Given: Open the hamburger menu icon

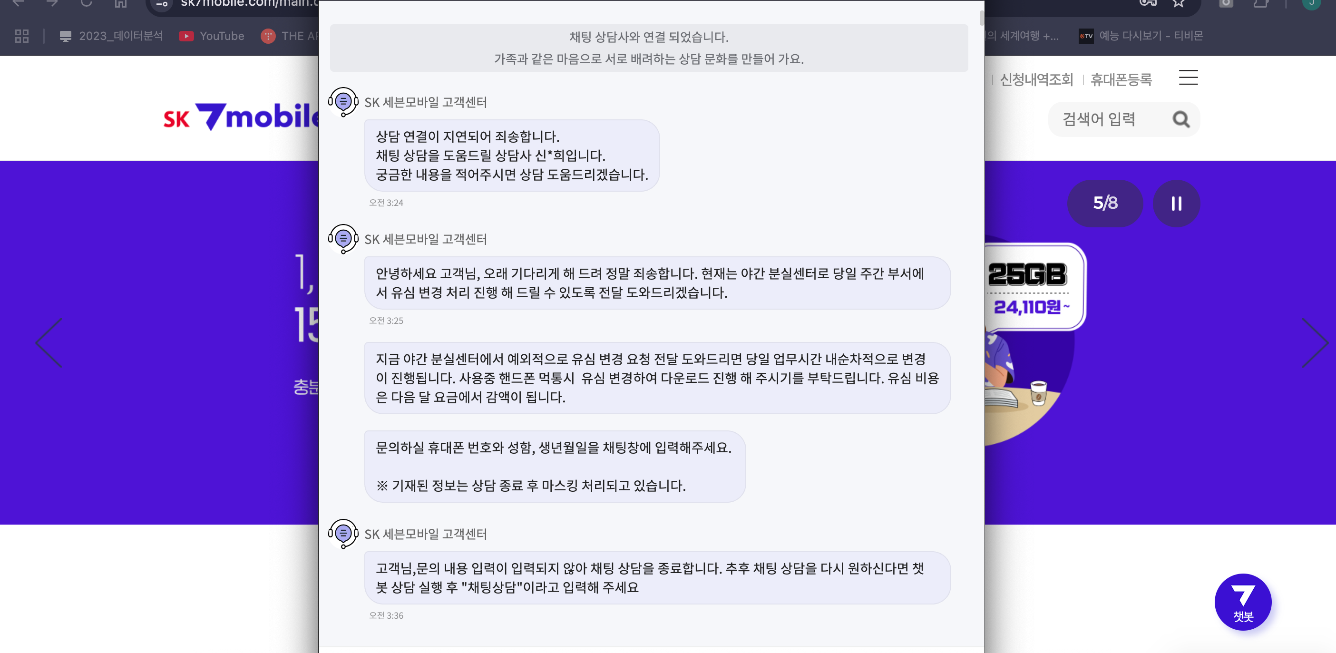Looking at the screenshot, I should [1188, 77].
